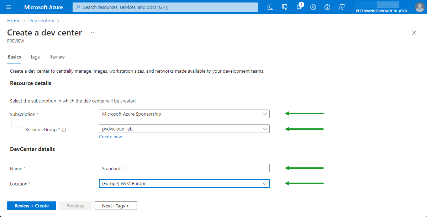The height and width of the screenshot is (217, 427).
Task: Open the feedback icon
Action: 341,7
